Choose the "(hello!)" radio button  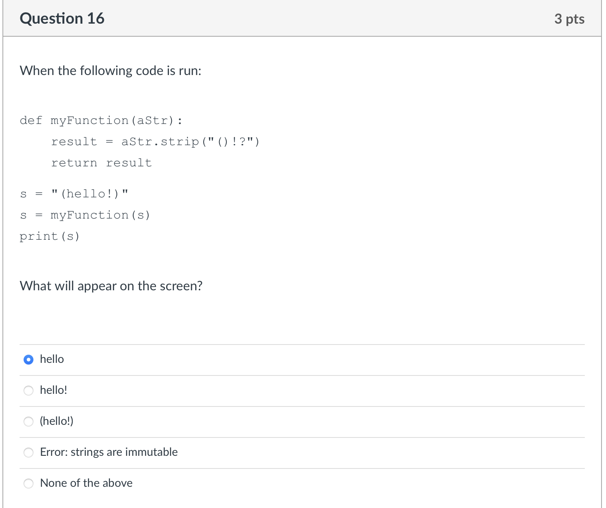pos(29,422)
